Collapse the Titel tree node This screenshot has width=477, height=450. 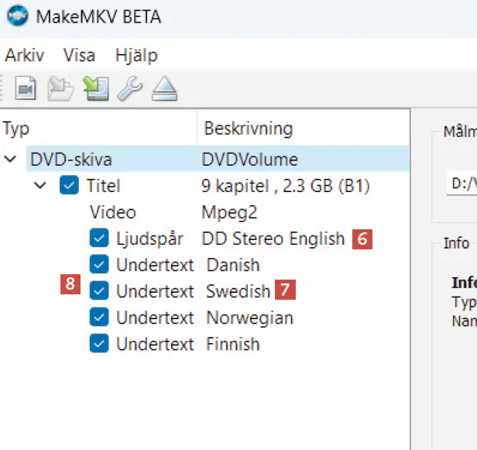[42, 186]
